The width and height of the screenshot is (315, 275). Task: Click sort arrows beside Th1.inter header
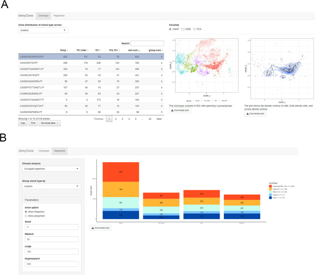88,50
